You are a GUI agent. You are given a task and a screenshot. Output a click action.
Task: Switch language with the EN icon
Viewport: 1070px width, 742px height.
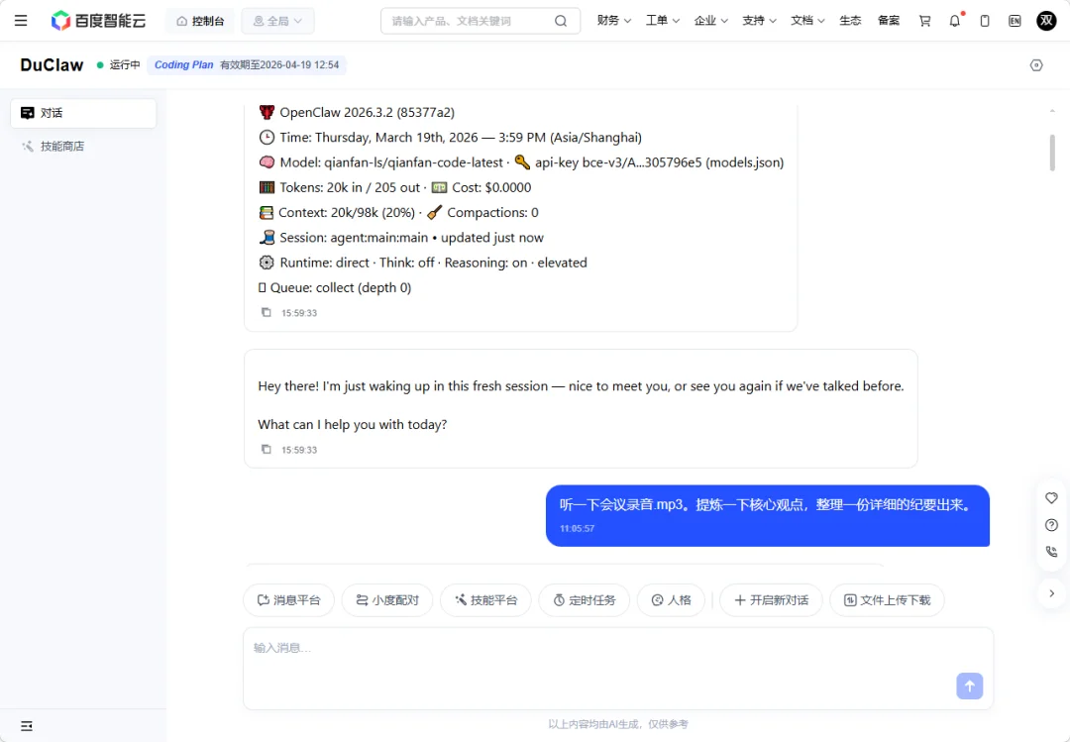pyautogui.click(x=1014, y=21)
